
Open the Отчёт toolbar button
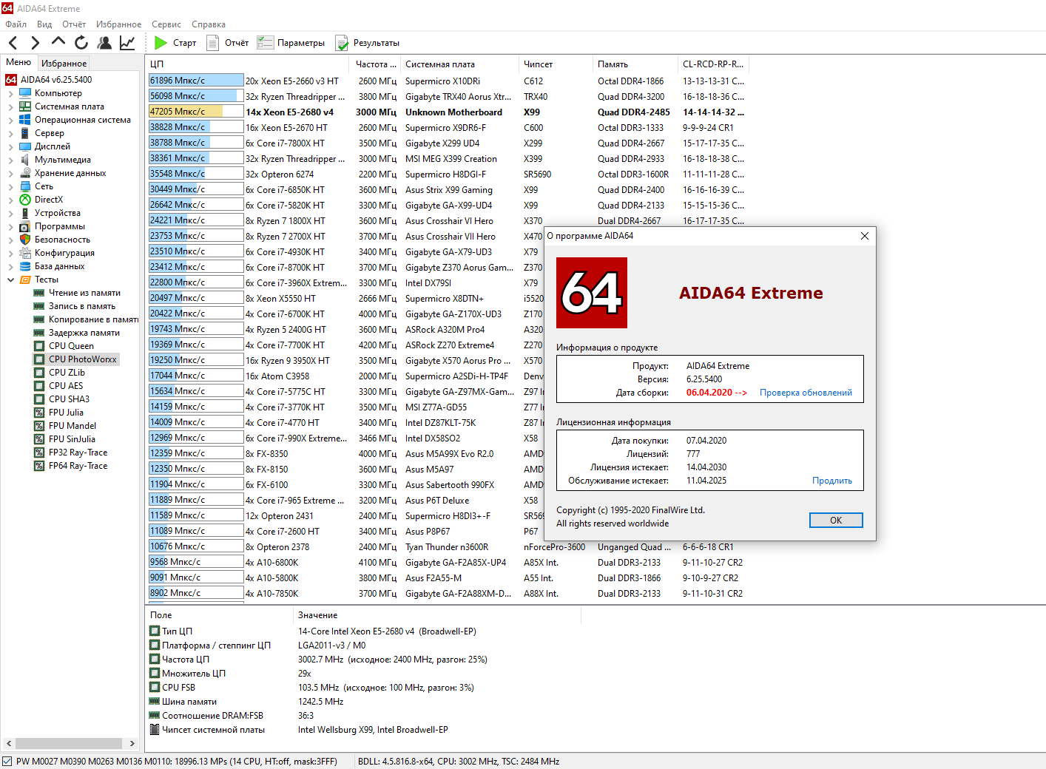[227, 43]
